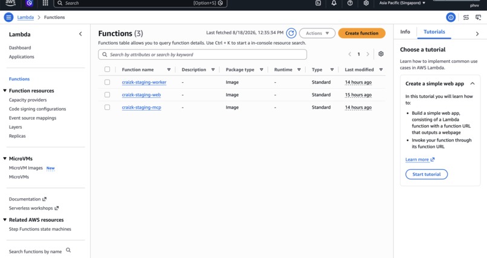The height and width of the screenshot is (258, 487).
Task: Open the Asia Pacific (Singapore) region selector
Action: tap(402, 3)
